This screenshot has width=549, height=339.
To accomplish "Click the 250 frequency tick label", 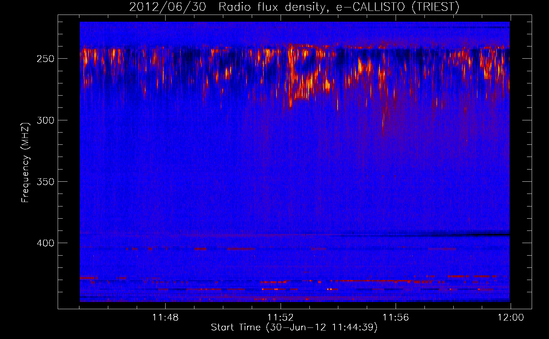I will click(x=45, y=59).
